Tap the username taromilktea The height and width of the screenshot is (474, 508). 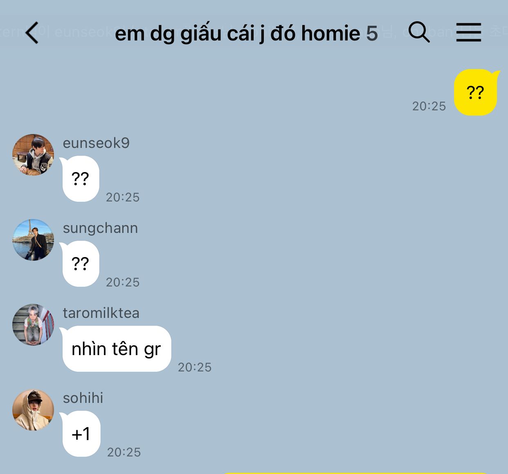[x=101, y=313]
